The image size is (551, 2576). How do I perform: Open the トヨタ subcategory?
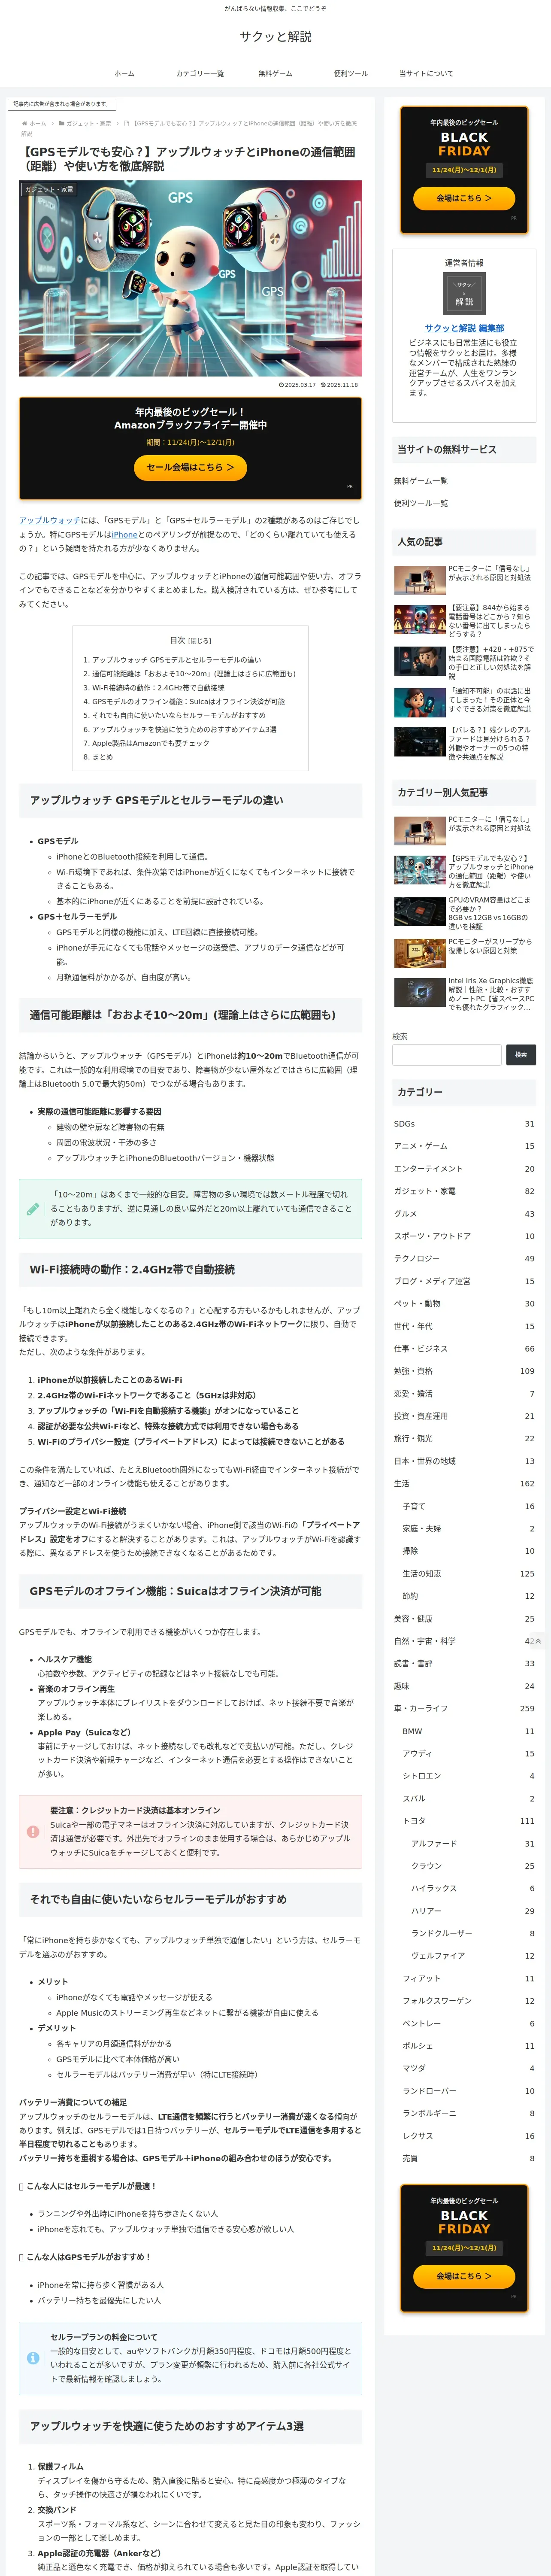tap(468, 1821)
